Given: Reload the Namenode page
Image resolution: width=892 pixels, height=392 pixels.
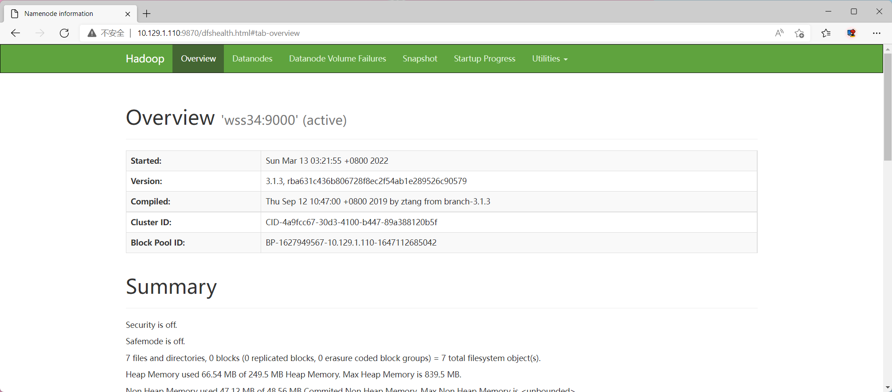Looking at the screenshot, I should (64, 33).
